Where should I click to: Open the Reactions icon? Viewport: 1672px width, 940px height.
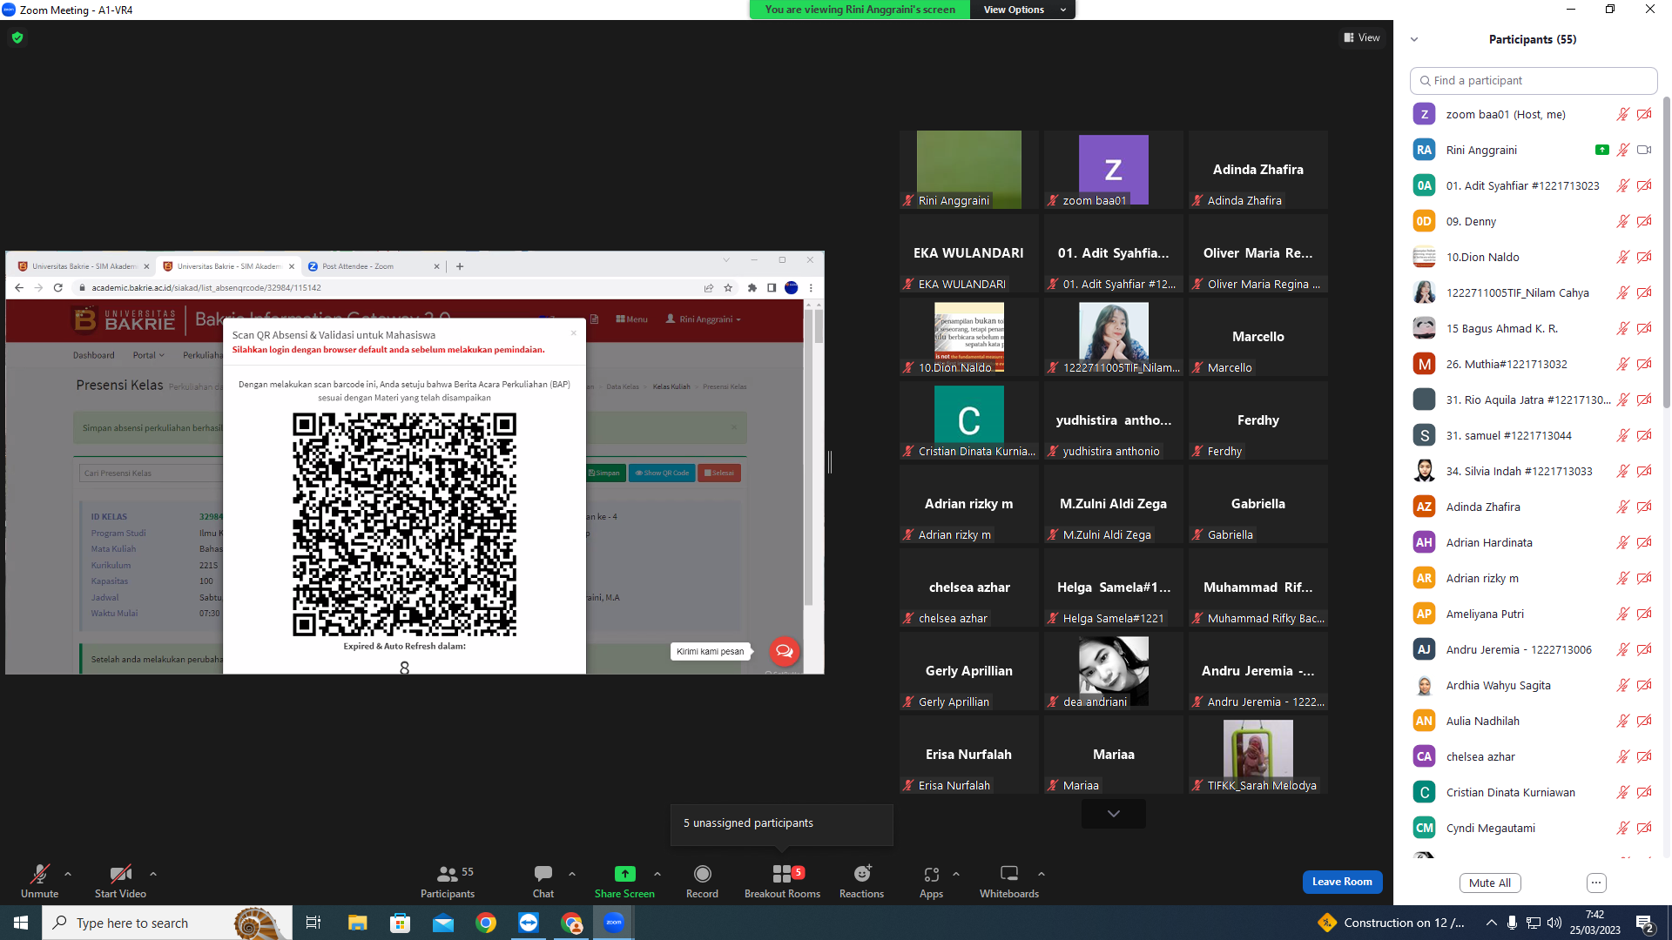861,874
